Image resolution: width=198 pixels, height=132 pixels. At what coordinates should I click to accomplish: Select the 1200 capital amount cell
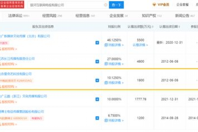141,118
